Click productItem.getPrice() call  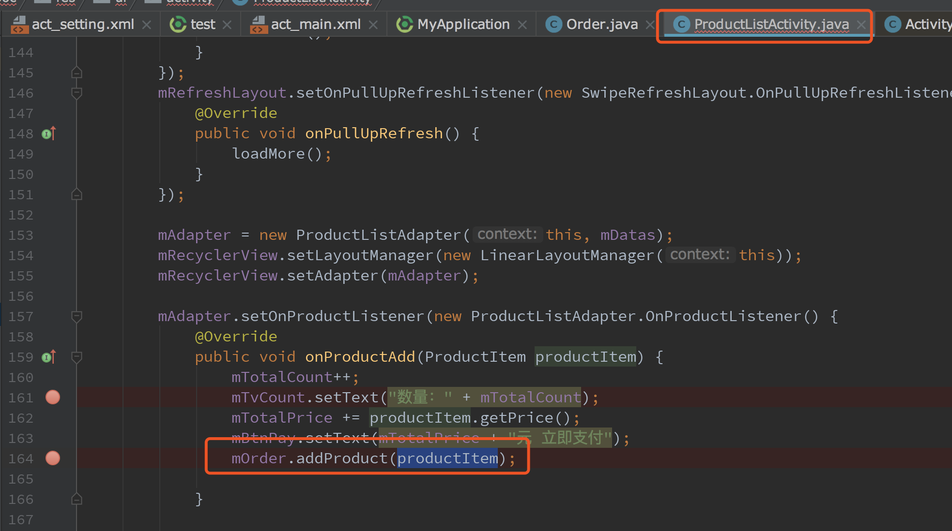tap(470, 418)
